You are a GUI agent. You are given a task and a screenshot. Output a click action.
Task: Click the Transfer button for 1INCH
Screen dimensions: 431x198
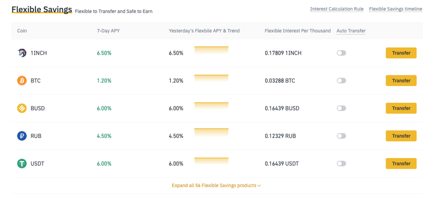(401, 53)
